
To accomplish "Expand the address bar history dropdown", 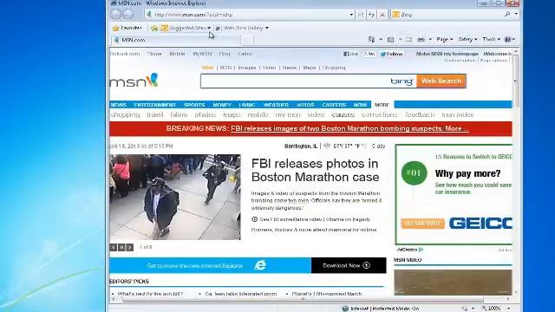I will 351,15.
